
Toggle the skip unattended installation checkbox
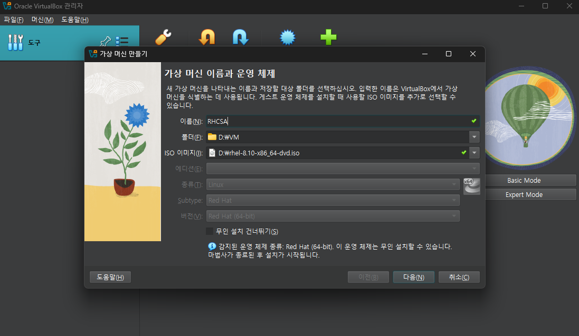click(210, 231)
